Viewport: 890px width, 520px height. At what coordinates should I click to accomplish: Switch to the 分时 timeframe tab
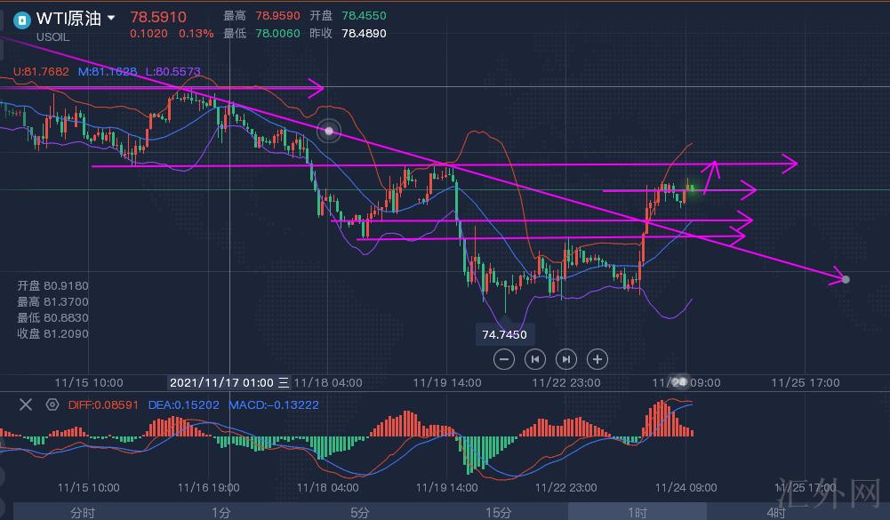(x=83, y=512)
